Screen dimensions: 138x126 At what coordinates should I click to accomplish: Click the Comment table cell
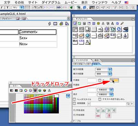click(38, 32)
